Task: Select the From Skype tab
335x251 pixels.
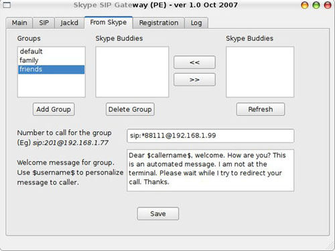Action: point(109,22)
